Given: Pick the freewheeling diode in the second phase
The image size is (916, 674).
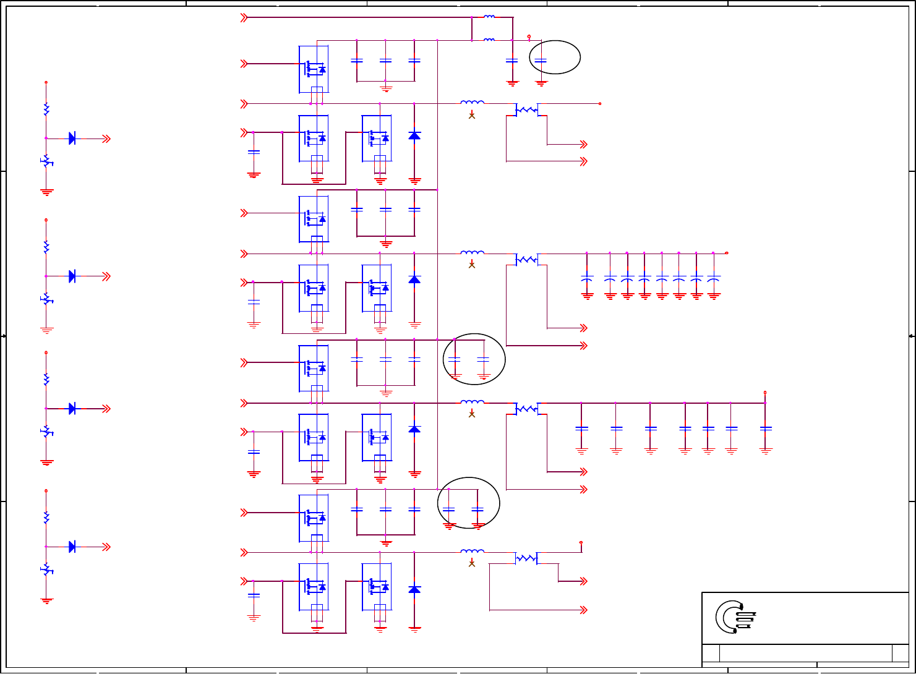Looking at the screenshot, I should [414, 279].
